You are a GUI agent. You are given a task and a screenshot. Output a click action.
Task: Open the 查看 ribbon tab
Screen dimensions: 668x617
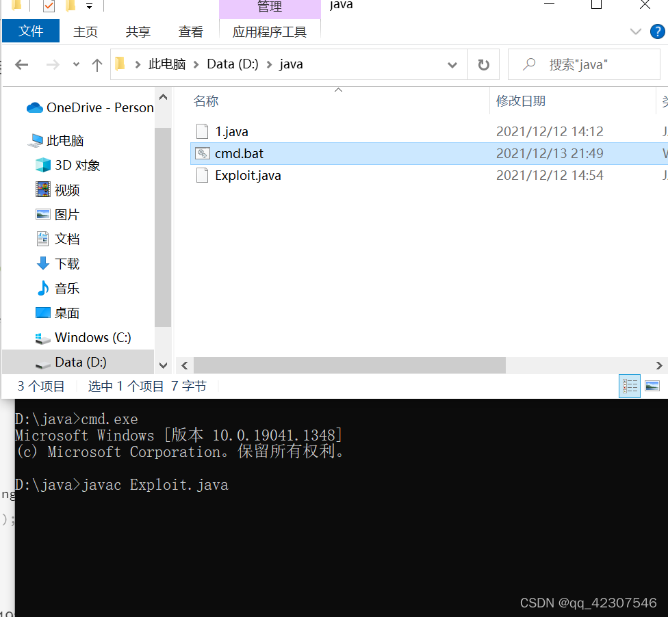click(x=190, y=31)
